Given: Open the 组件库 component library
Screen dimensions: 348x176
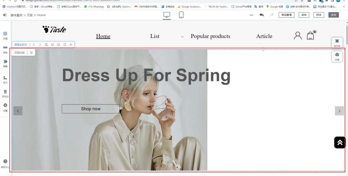Looking at the screenshot, I should (337, 43).
